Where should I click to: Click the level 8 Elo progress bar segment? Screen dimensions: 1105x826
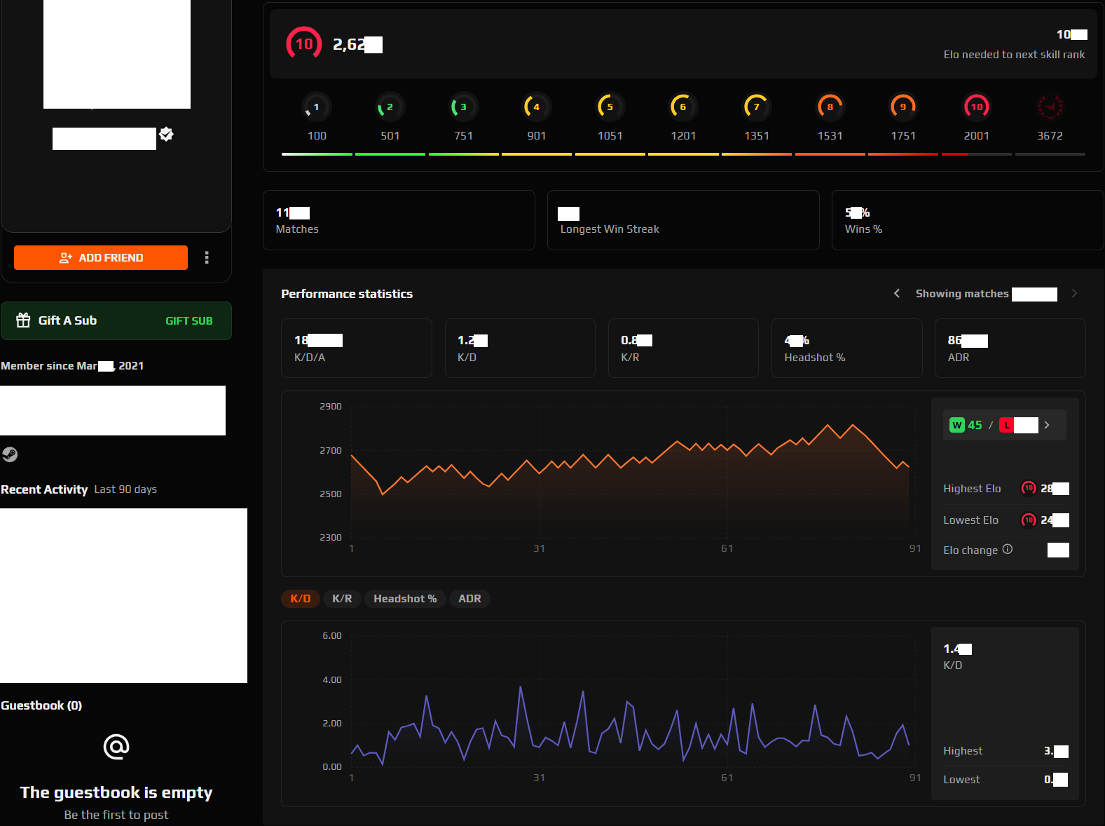tap(830, 154)
